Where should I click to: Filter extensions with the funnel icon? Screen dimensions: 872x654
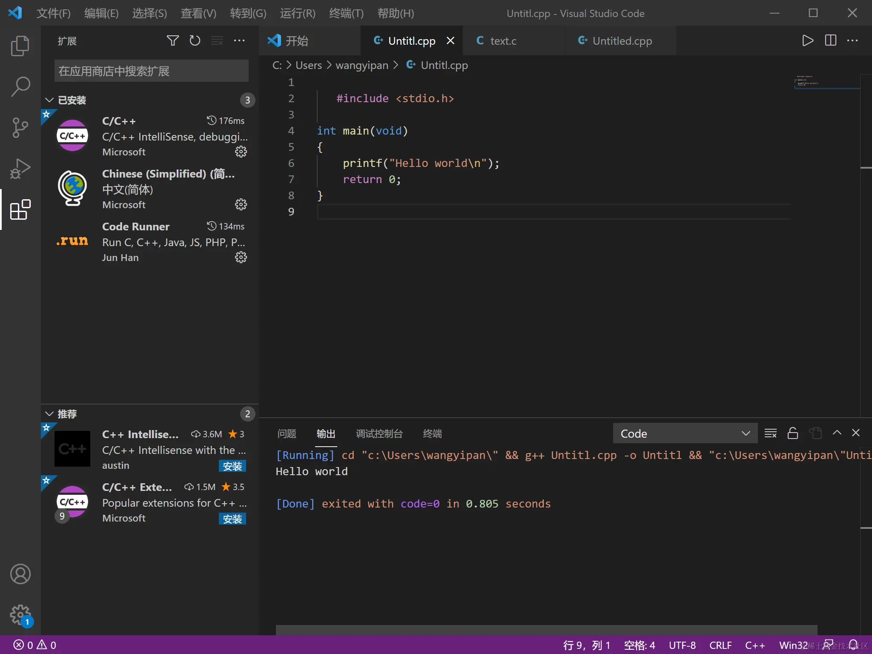(172, 41)
